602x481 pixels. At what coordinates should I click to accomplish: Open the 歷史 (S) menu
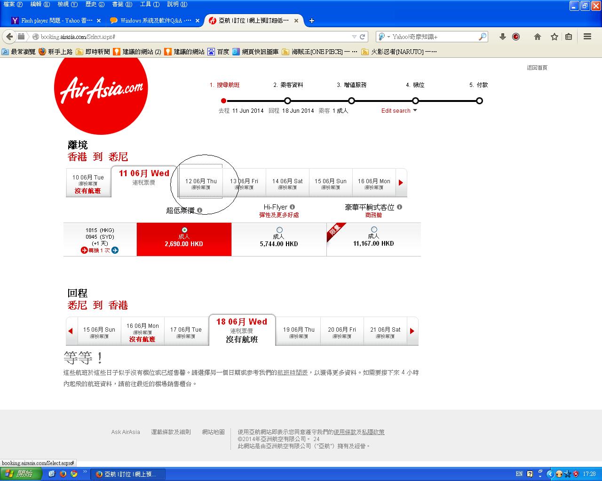pyautogui.click(x=95, y=4)
